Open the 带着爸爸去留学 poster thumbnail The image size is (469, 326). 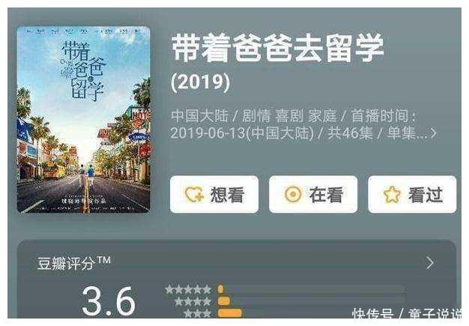(x=84, y=120)
